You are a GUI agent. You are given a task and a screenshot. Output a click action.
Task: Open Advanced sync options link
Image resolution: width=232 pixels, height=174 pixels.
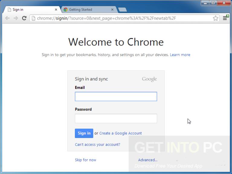[x=148, y=160]
